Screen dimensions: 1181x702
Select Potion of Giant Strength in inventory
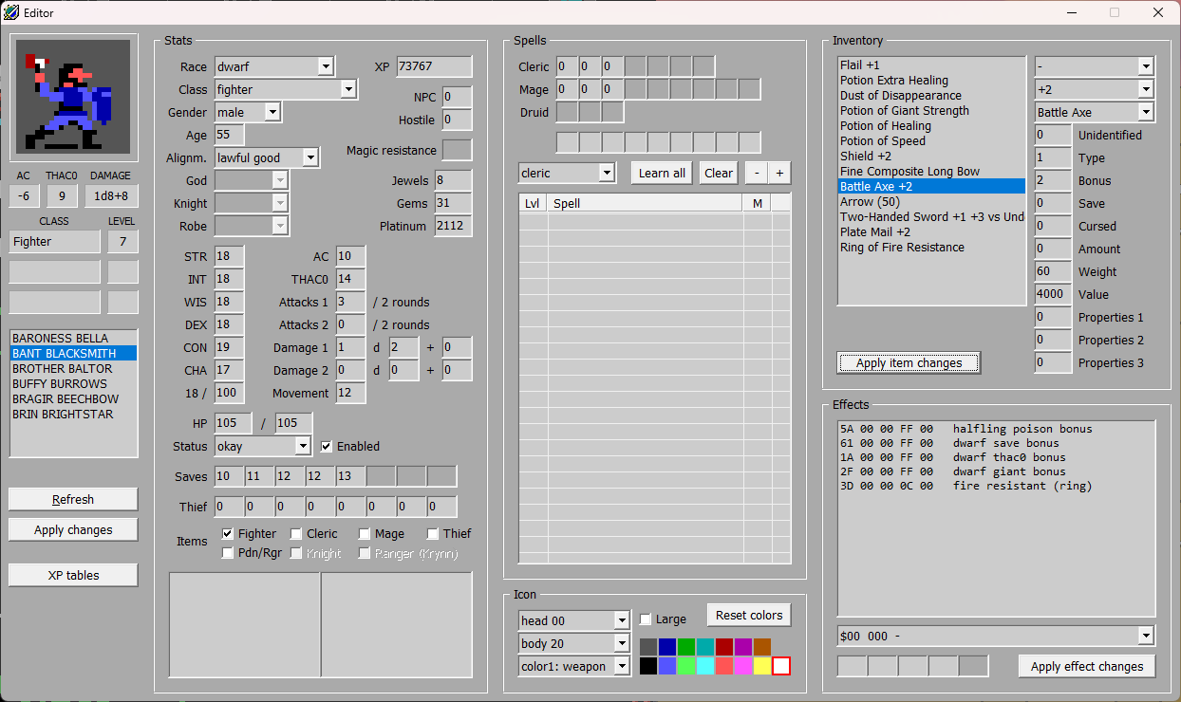click(x=904, y=111)
